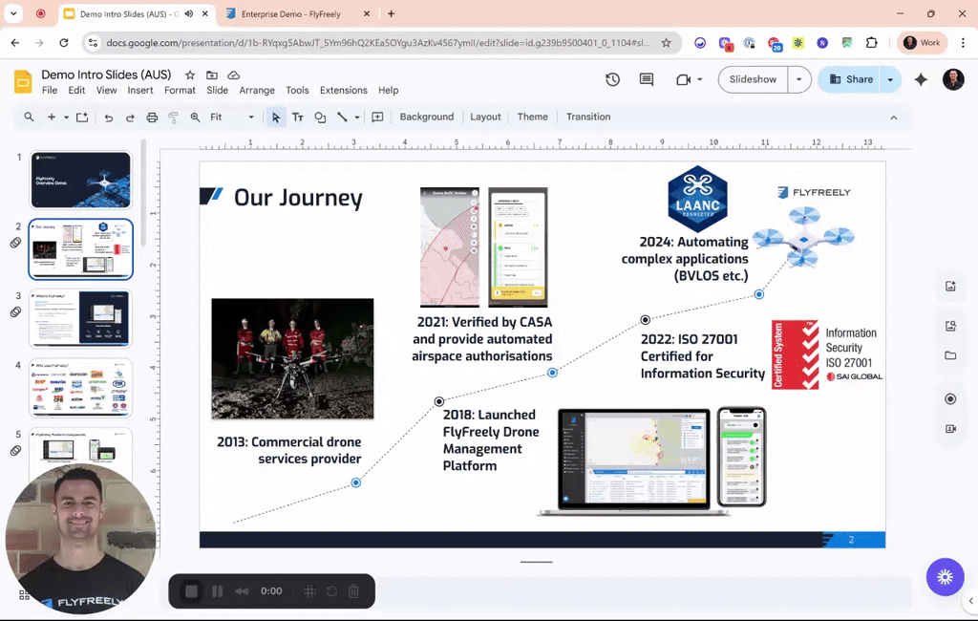Click the zoom magnifier tool
This screenshot has height=621, width=978.
tap(195, 117)
